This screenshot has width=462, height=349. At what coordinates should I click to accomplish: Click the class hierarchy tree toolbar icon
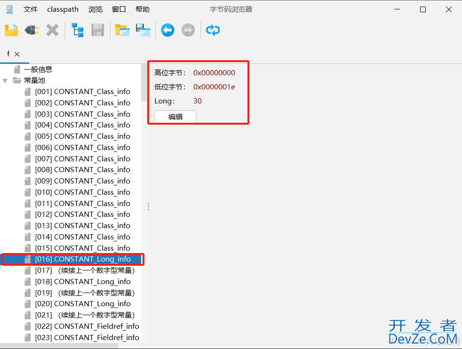click(78, 30)
